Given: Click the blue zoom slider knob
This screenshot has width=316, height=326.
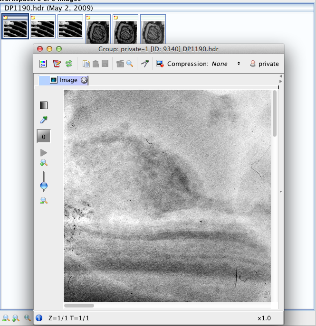Looking at the screenshot, I should pos(44,186).
